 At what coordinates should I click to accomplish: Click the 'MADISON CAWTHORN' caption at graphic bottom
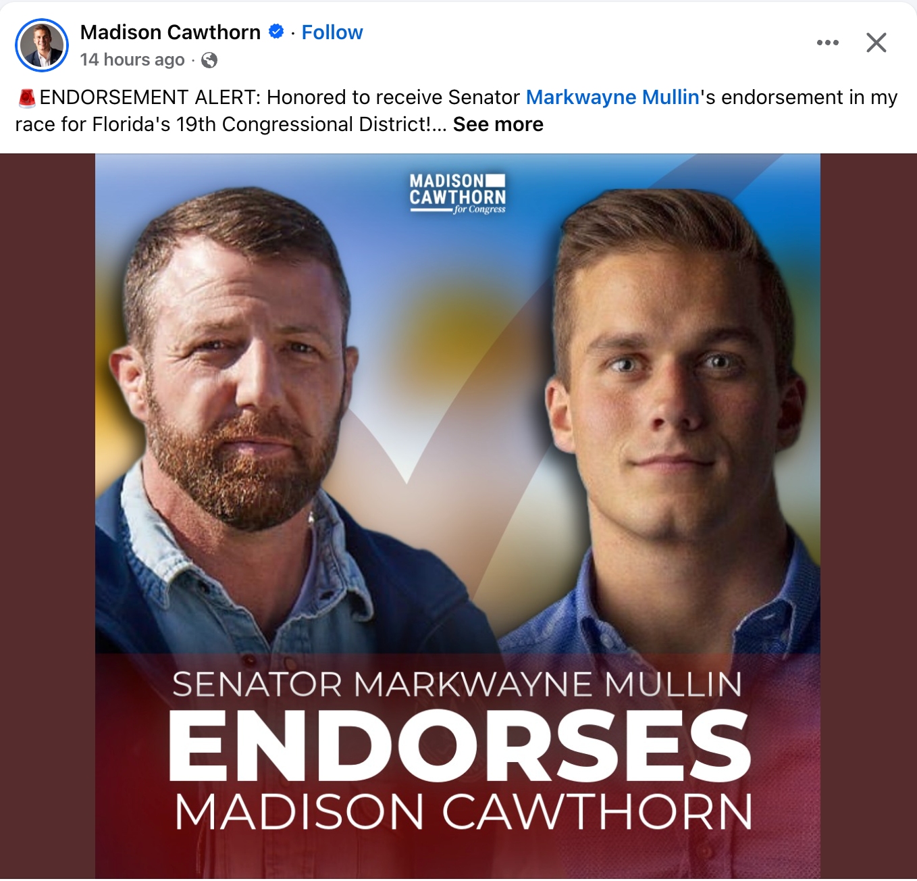pos(464,811)
